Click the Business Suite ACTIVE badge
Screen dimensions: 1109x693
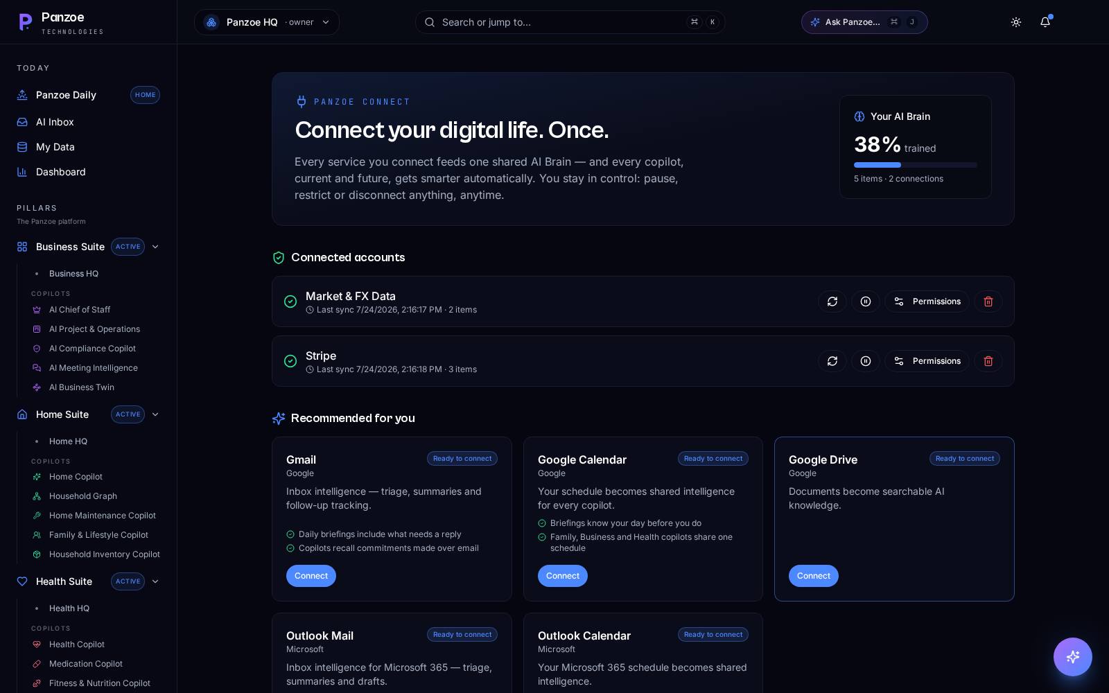pos(128,247)
